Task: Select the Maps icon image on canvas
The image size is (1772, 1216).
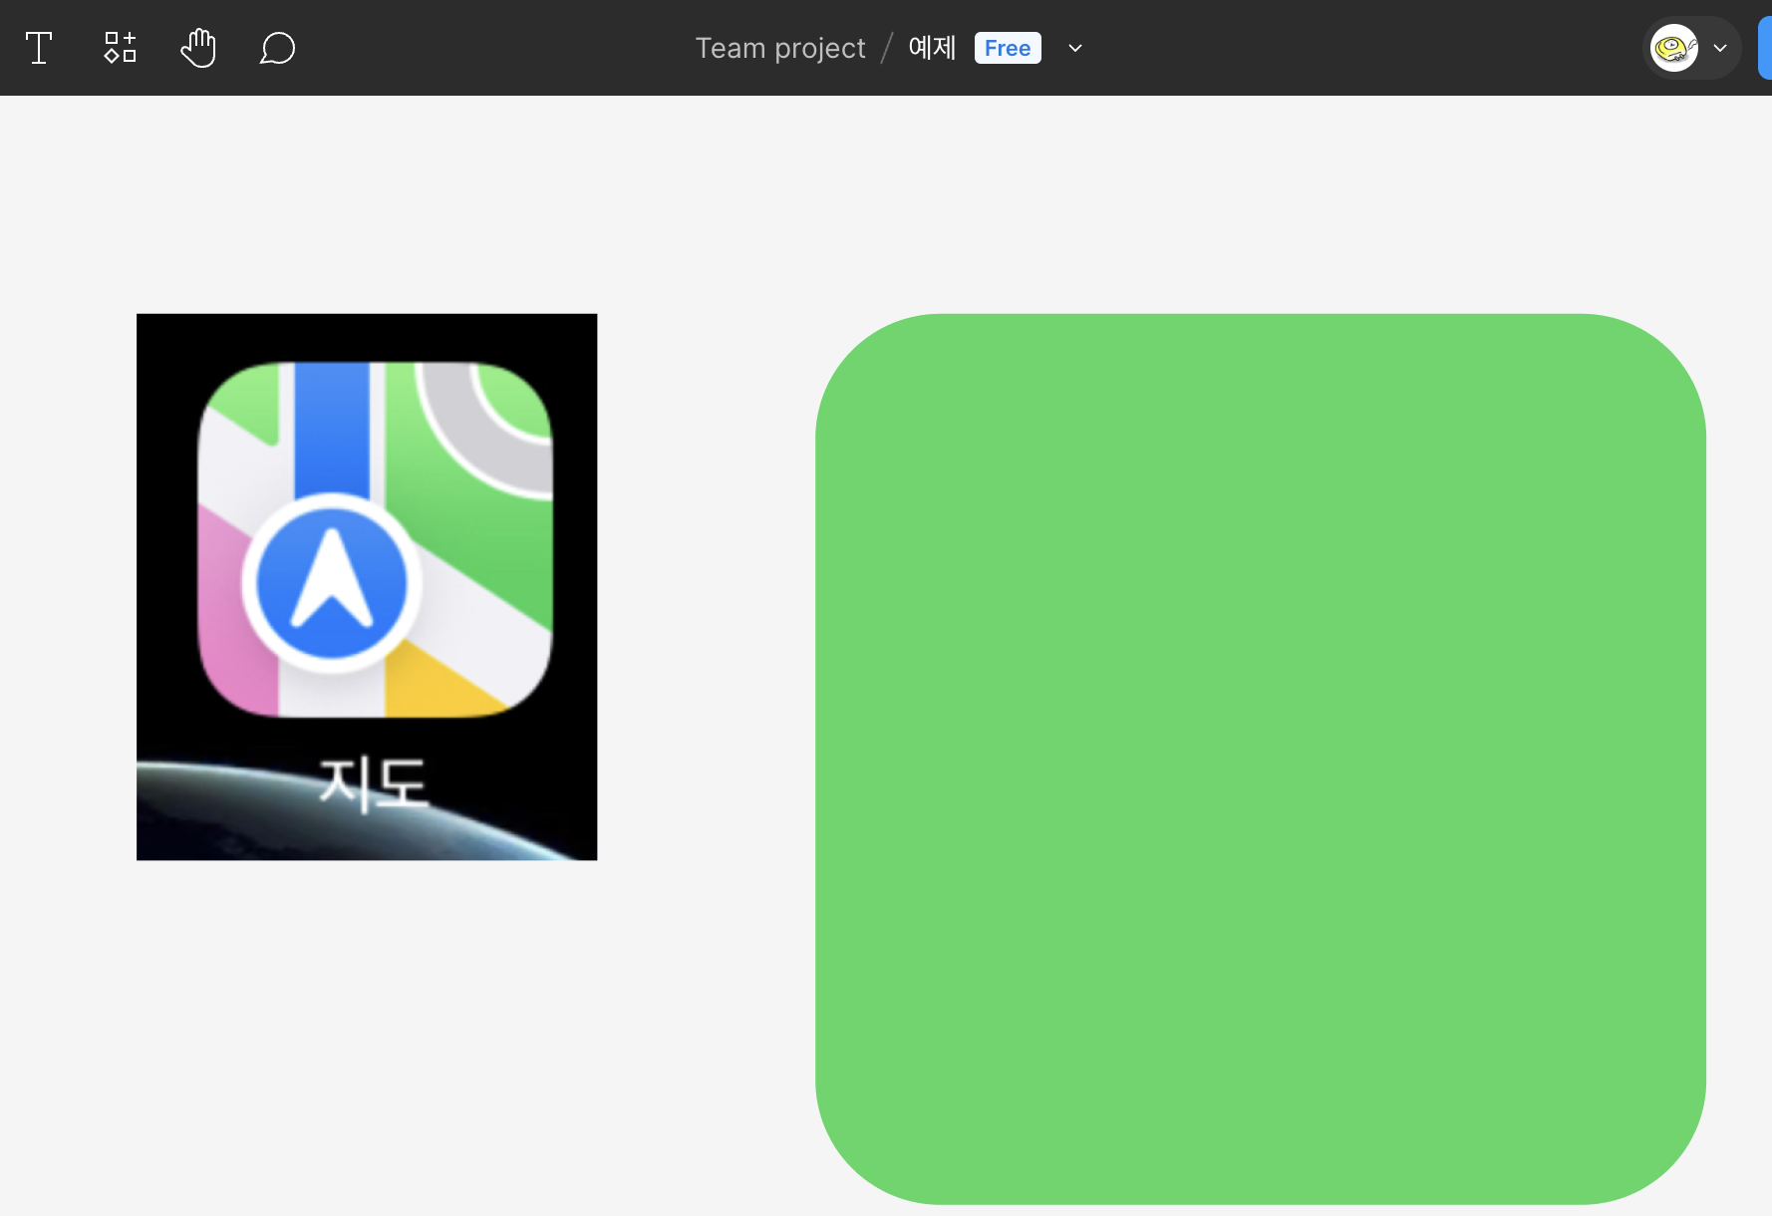Action: pyautogui.click(x=367, y=587)
